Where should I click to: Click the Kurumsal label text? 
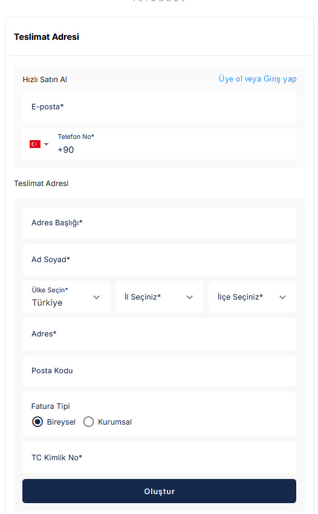(x=115, y=422)
